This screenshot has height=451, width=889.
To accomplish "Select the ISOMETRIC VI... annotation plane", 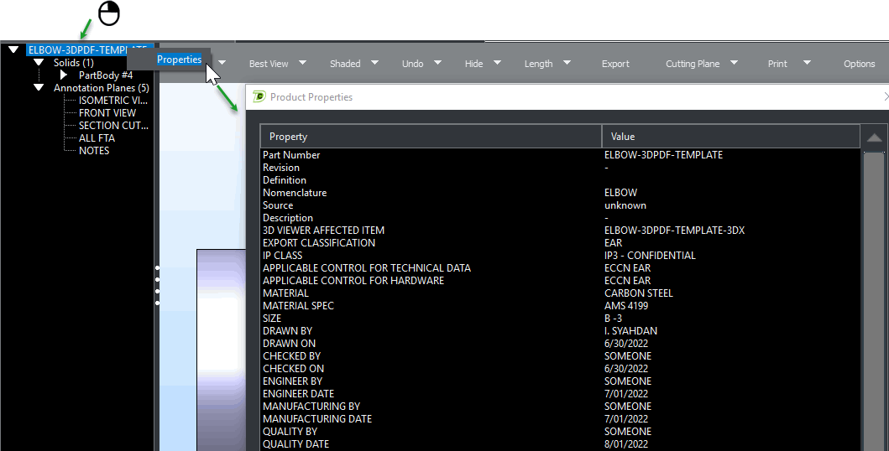I will pyautogui.click(x=112, y=100).
